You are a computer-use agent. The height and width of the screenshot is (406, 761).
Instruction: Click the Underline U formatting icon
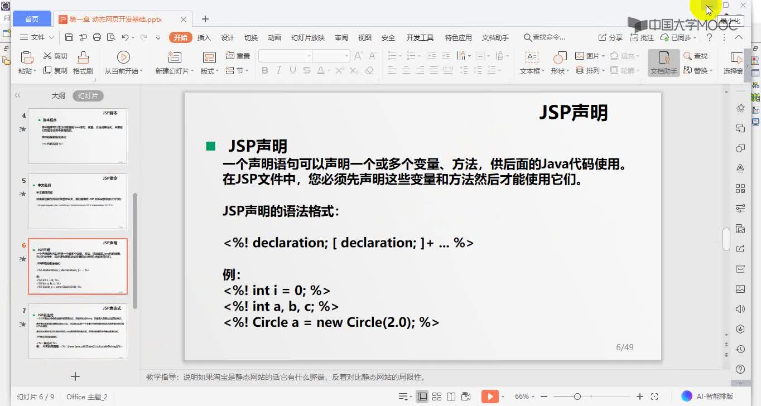(293, 71)
